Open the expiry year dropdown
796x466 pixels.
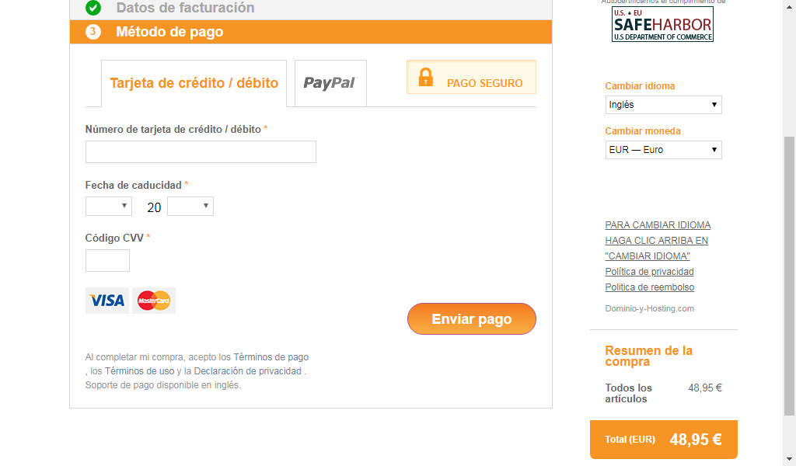[x=190, y=207]
